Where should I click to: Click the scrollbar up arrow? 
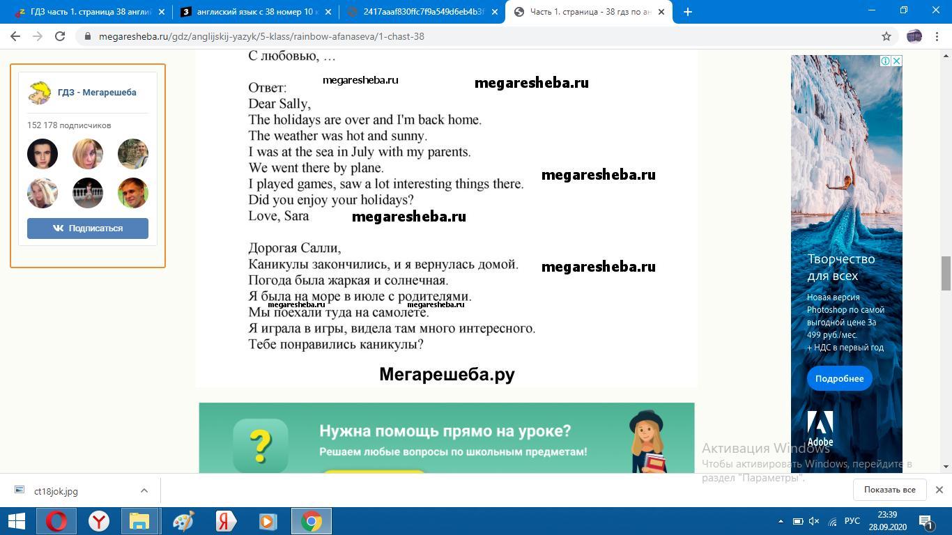946,55
